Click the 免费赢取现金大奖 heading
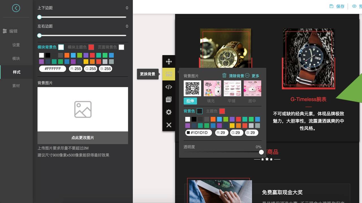The width and height of the screenshot is (362, 203). click(x=282, y=192)
